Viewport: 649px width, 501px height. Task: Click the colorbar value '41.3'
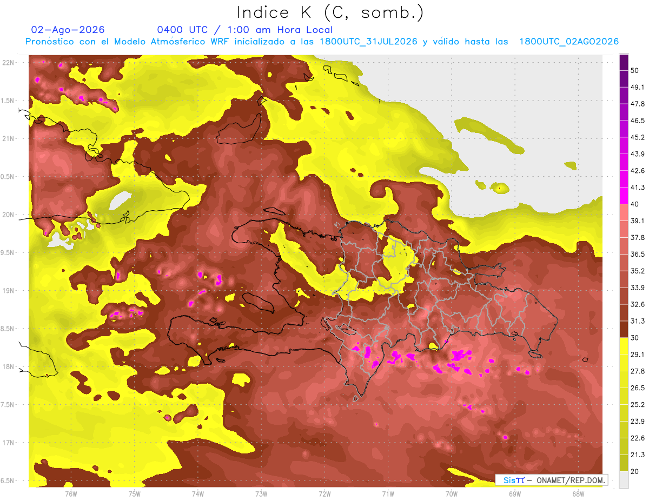637,188
